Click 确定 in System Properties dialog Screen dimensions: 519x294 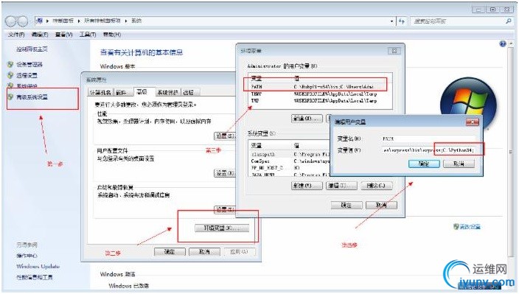point(170,252)
